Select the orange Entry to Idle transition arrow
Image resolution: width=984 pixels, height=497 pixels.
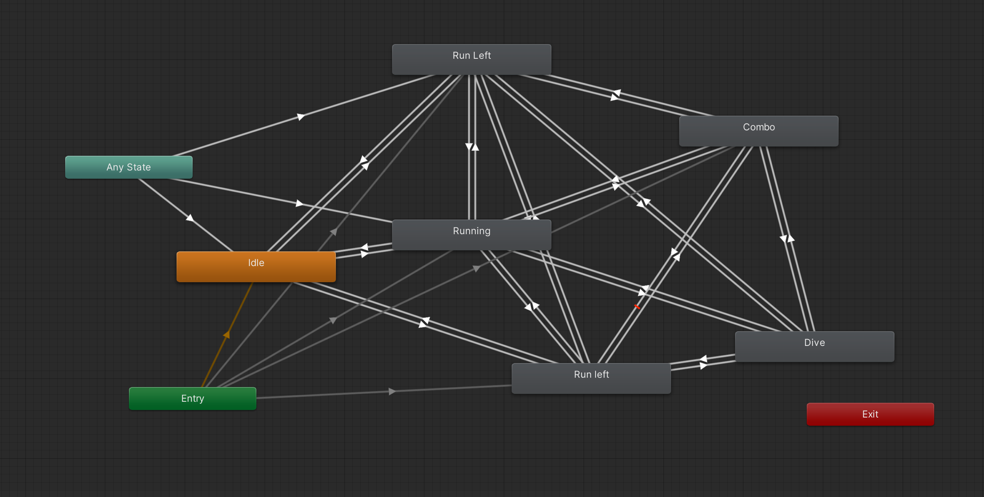pos(226,335)
